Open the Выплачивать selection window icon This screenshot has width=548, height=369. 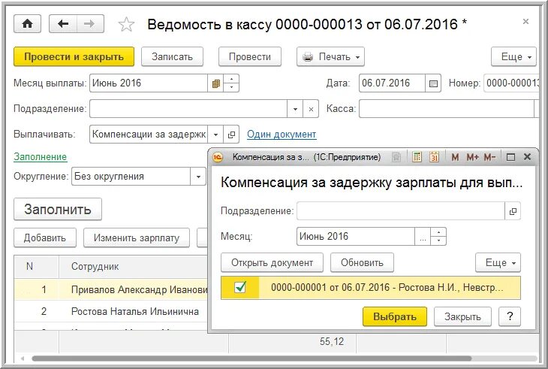click(x=231, y=135)
